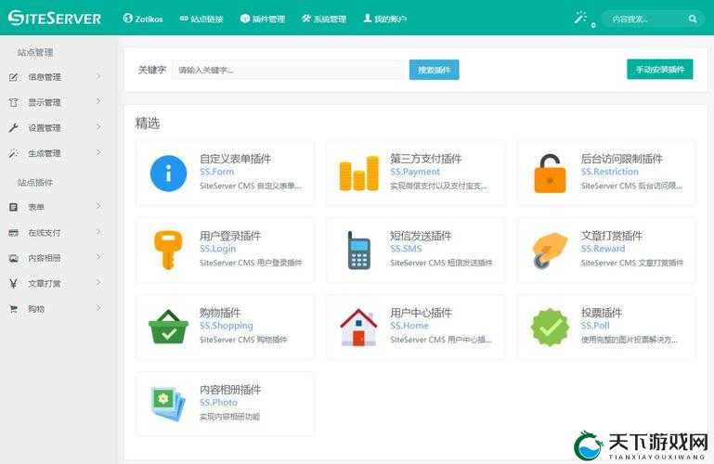Open 站点链接 in top navigation
The width and height of the screenshot is (714, 464).
[x=201, y=19]
